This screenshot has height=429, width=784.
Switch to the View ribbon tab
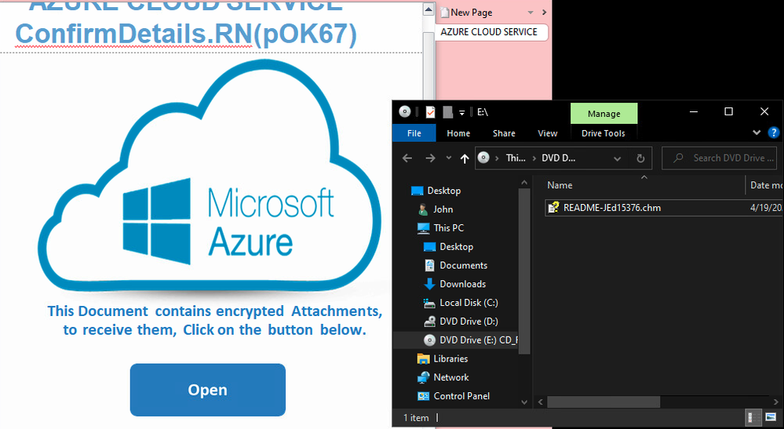coord(548,133)
